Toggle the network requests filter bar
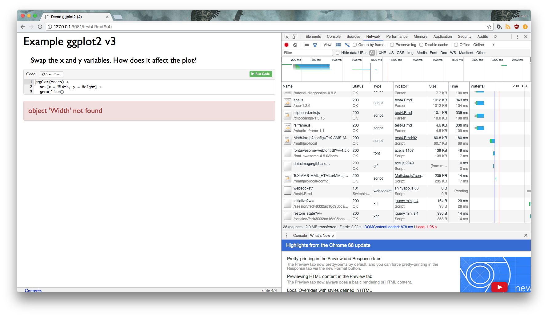The width and height of the screenshot is (548, 317). (x=315, y=45)
